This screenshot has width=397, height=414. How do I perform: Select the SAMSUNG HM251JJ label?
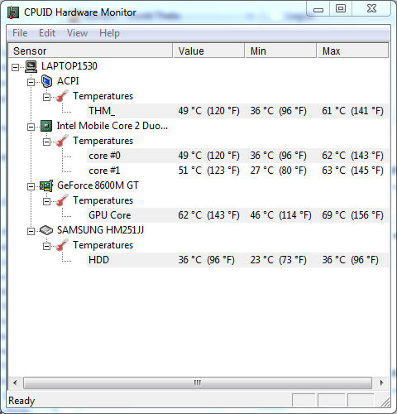100,230
